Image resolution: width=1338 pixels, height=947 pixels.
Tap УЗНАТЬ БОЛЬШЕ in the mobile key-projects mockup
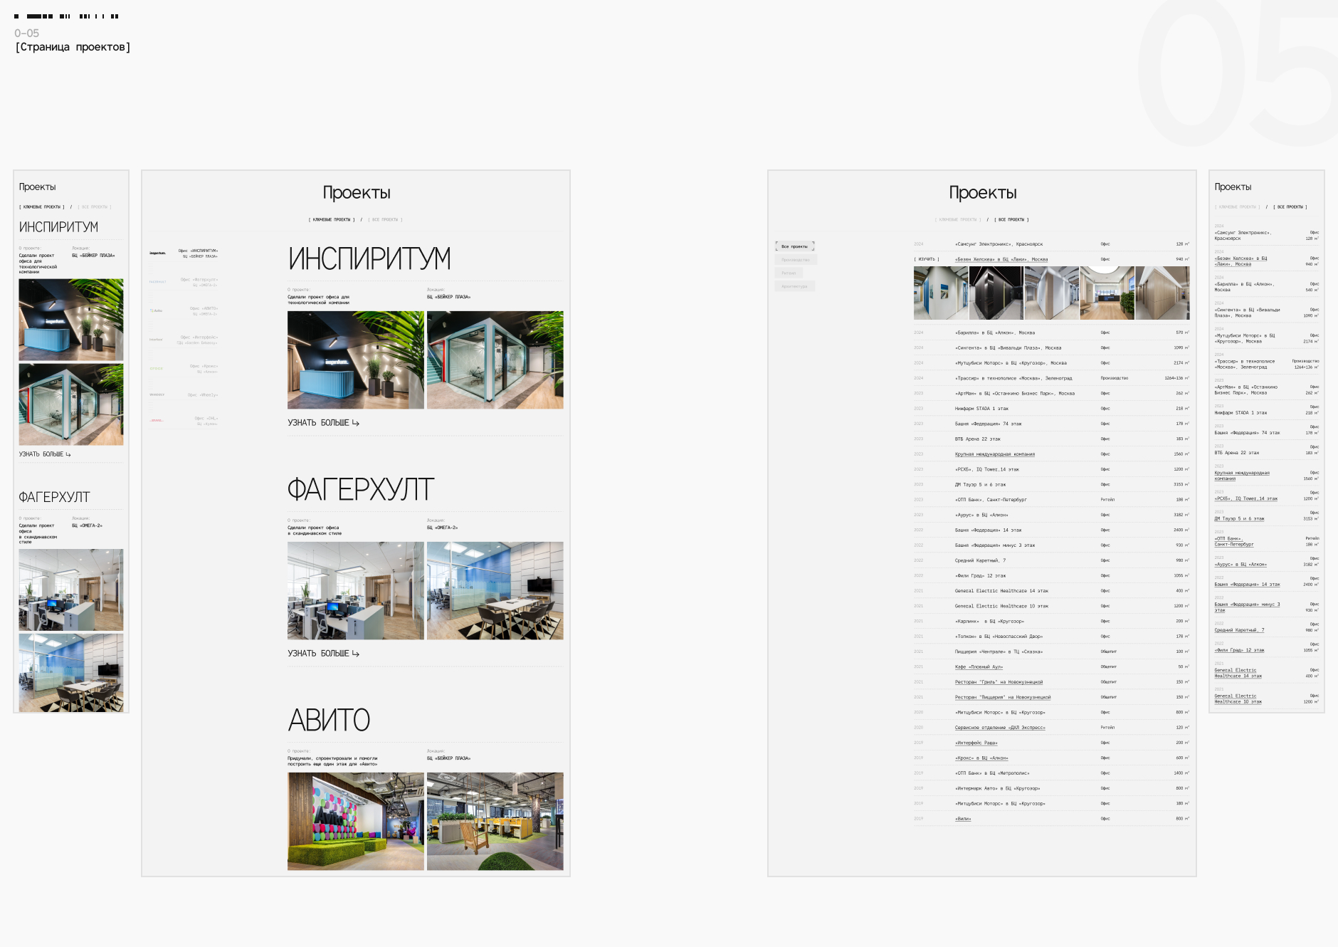click(x=45, y=454)
